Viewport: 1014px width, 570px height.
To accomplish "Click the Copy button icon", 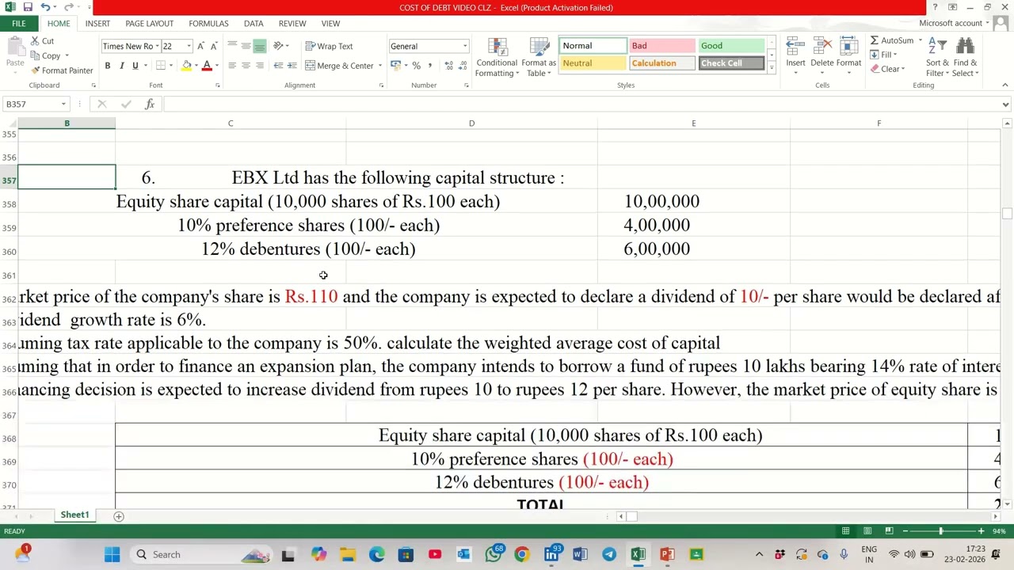I will click(x=35, y=56).
